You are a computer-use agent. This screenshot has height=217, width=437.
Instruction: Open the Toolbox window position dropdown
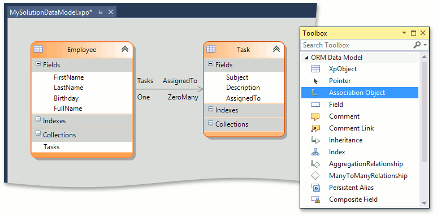[x=404, y=33]
